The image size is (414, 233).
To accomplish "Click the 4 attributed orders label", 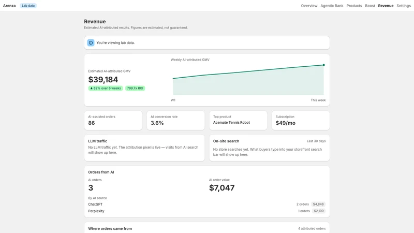I will (x=312, y=228).
